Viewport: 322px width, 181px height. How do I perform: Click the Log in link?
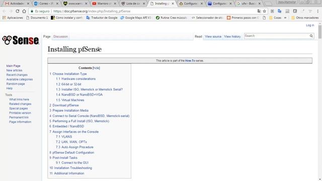pos(310,25)
